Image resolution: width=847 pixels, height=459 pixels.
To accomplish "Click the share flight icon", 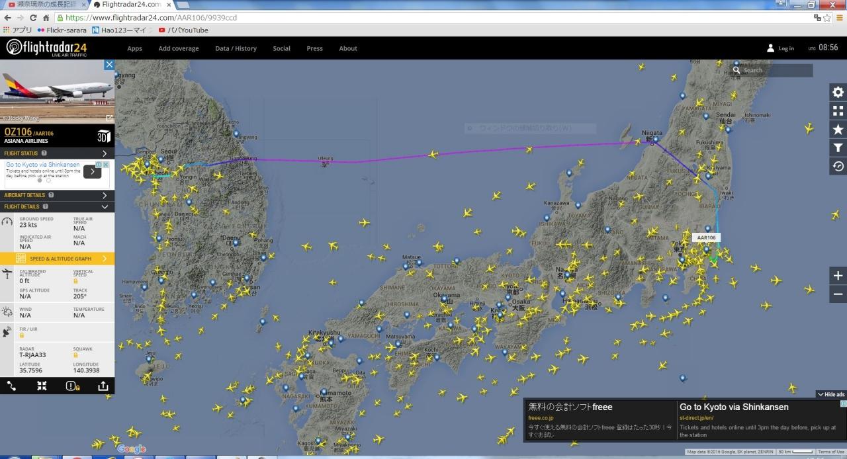I will coord(103,386).
